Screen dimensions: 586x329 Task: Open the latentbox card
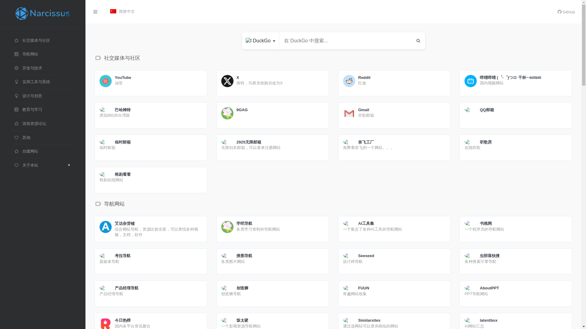pyautogui.click(x=516, y=321)
